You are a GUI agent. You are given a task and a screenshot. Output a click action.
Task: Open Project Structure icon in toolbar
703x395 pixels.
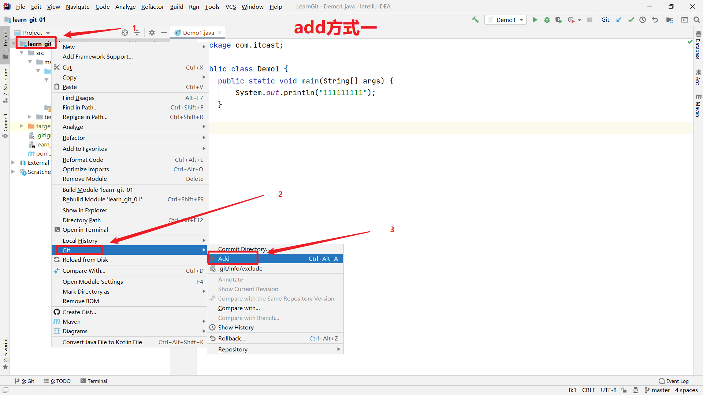pyautogui.click(x=670, y=20)
